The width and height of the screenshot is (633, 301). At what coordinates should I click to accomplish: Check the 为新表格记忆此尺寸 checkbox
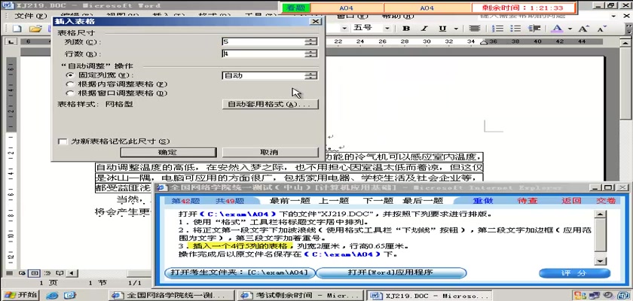pyautogui.click(x=63, y=141)
